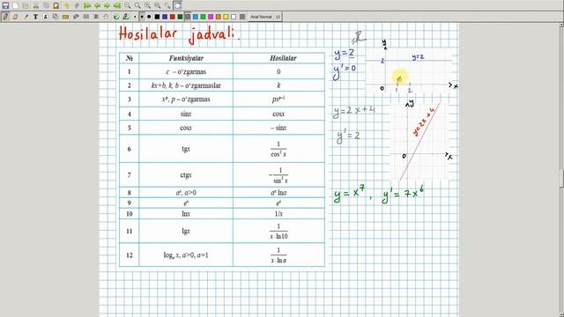564x317 pixels.
Task: Toggle the Ruler tool
Action: [65, 17]
